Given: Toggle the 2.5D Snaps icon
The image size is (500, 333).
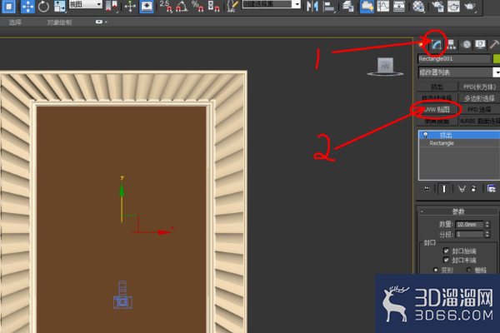Looking at the screenshot, I should (166, 6).
